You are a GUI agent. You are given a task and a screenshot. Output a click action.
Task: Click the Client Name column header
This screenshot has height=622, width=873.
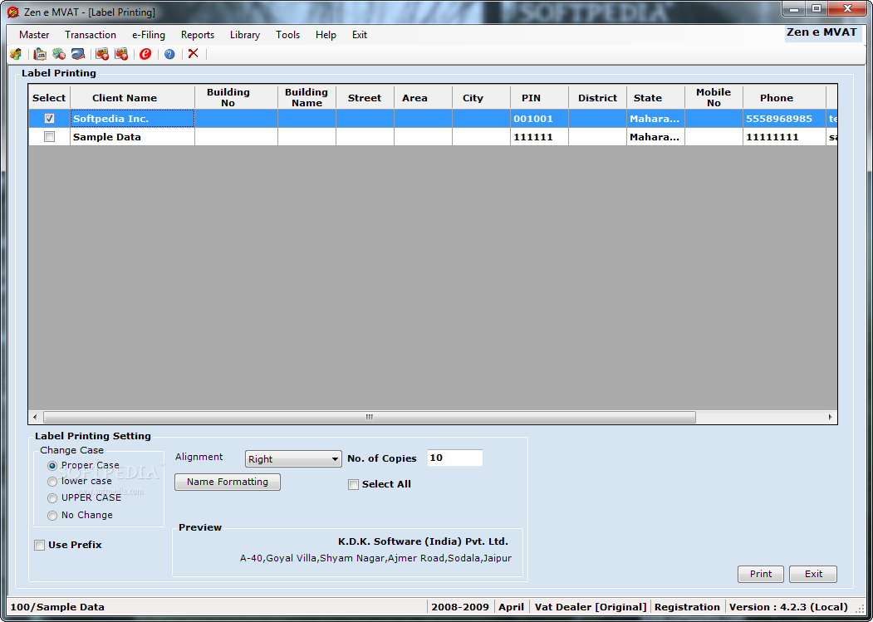[x=133, y=97]
